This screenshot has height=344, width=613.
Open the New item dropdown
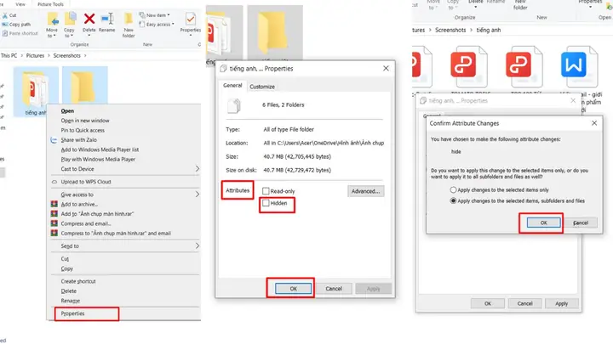coord(154,15)
